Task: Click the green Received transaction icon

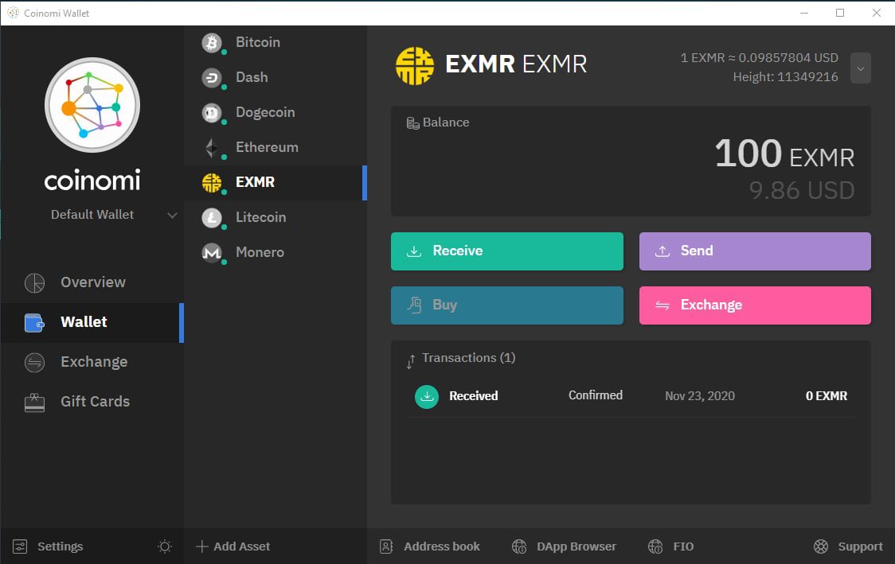Action: (426, 396)
